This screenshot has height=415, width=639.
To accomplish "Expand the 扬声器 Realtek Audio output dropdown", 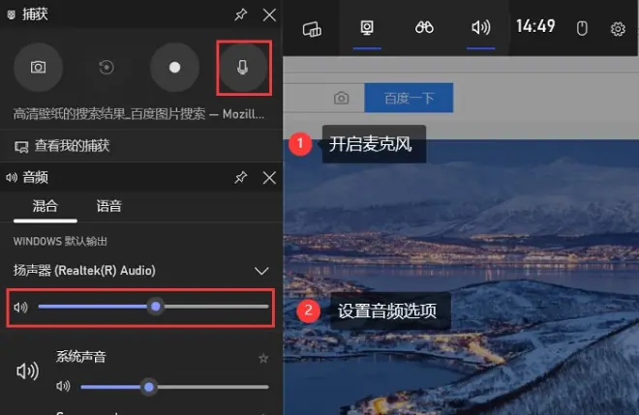I will pyautogui.click(x=261, y=271).
